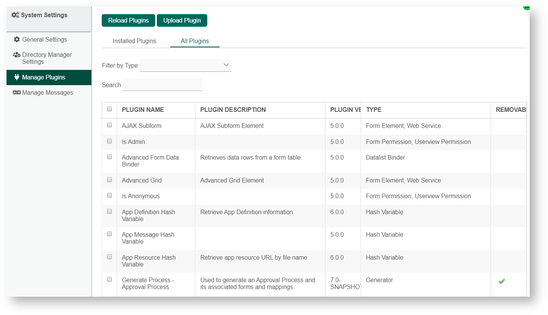Open Manage Messages in the sidebar

[47, 93]
